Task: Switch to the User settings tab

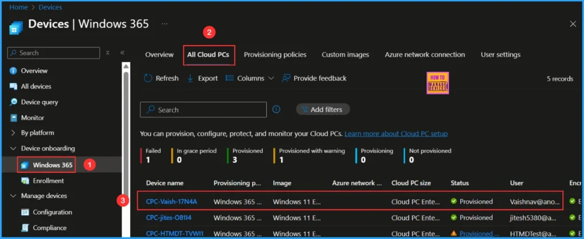Action: point(501,55)
